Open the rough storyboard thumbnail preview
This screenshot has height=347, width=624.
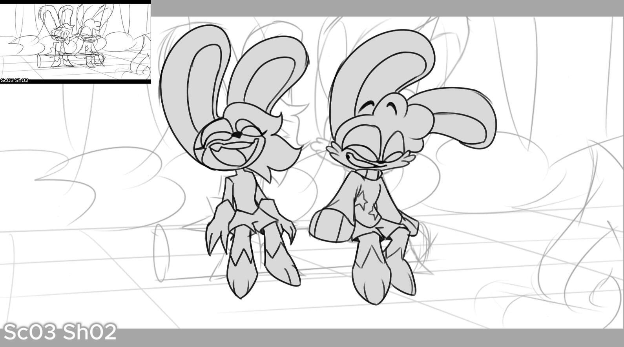tap(75, 41)
